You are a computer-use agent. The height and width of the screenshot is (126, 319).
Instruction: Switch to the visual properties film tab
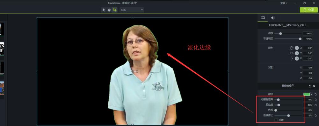(x=263, y=18)
